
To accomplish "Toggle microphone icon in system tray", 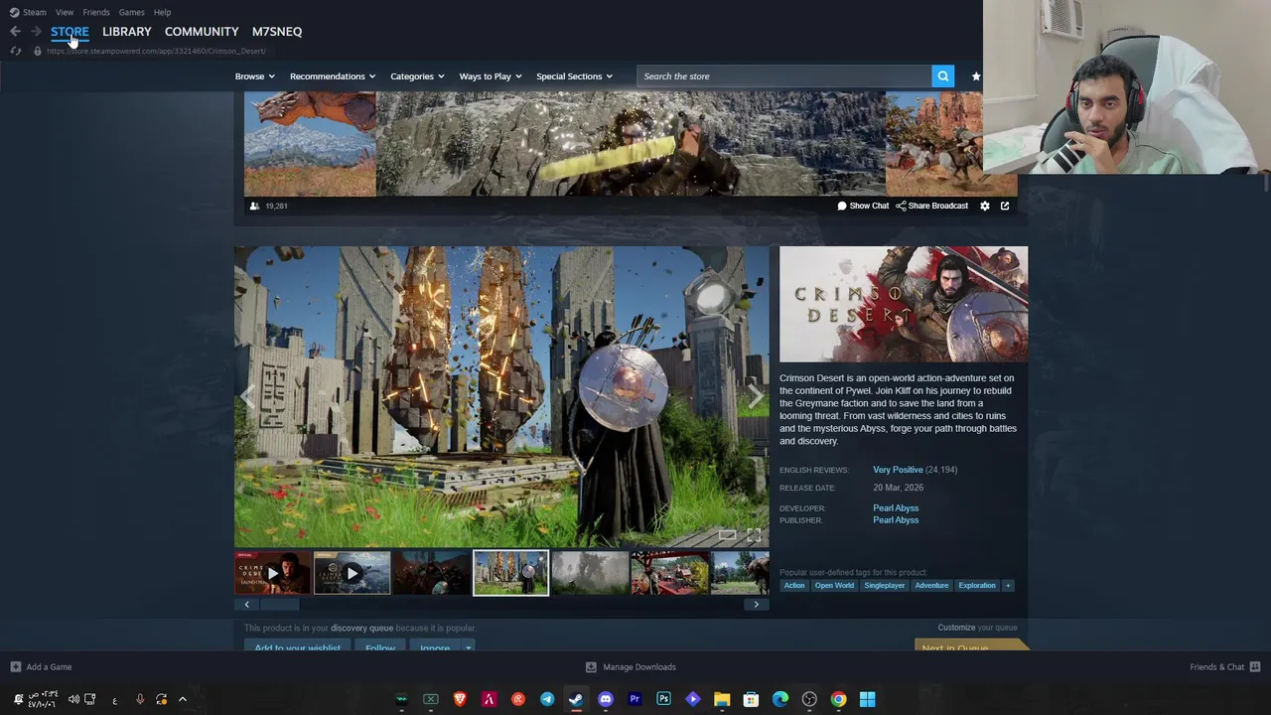I will click(139, 699).
